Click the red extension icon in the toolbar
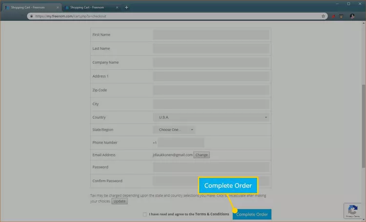This screenshot has width=366, height=222. pos(334,16)
